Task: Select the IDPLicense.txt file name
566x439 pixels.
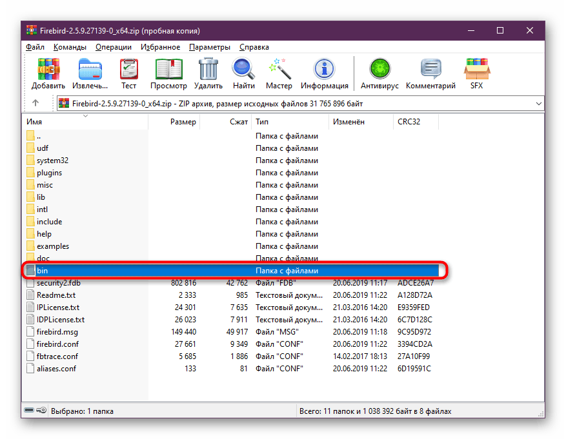Action: [x=61, y=320]
